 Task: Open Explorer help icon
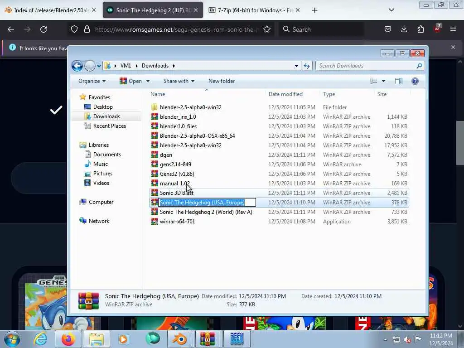pyautogui.click(x=415, y=81)
